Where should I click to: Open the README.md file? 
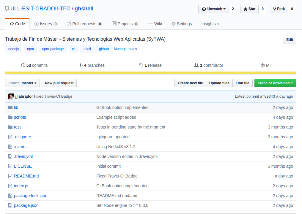26,176
